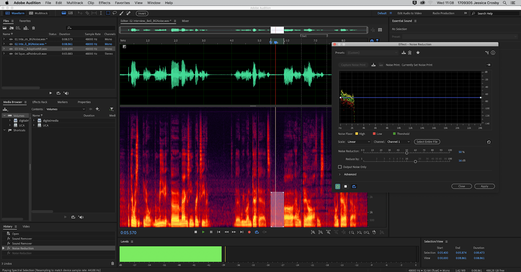This screenshot has width=521, height=272.
Task: Open the Scale Linear dropdown
Action: [x=359, y=142]
